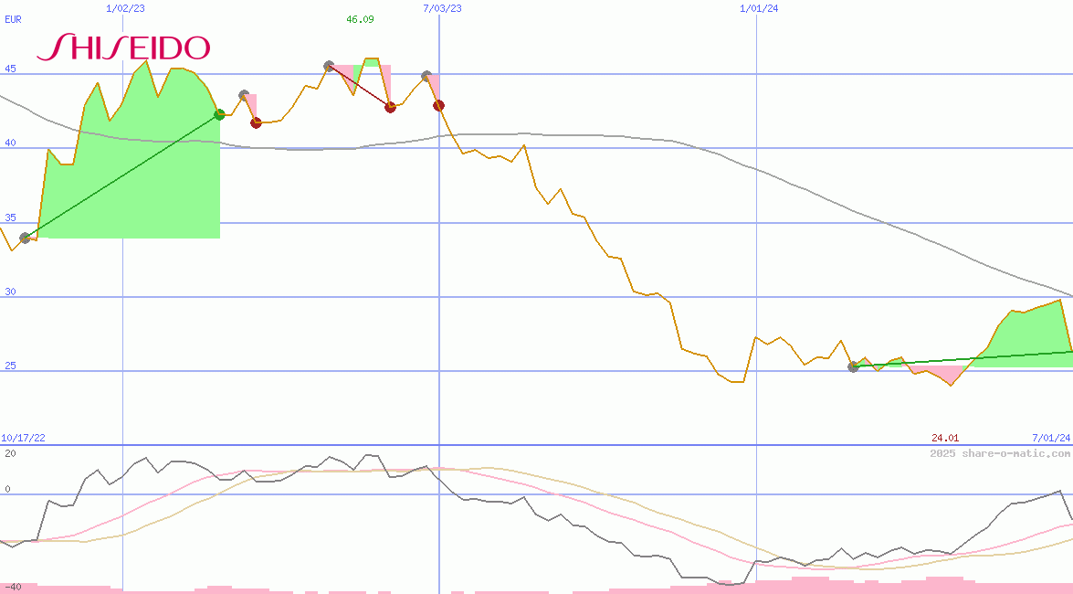The width and height of the screenshot is (1073, 594).
Task: Click the 1/02/23 date label
Action: (x=125, y=7)
